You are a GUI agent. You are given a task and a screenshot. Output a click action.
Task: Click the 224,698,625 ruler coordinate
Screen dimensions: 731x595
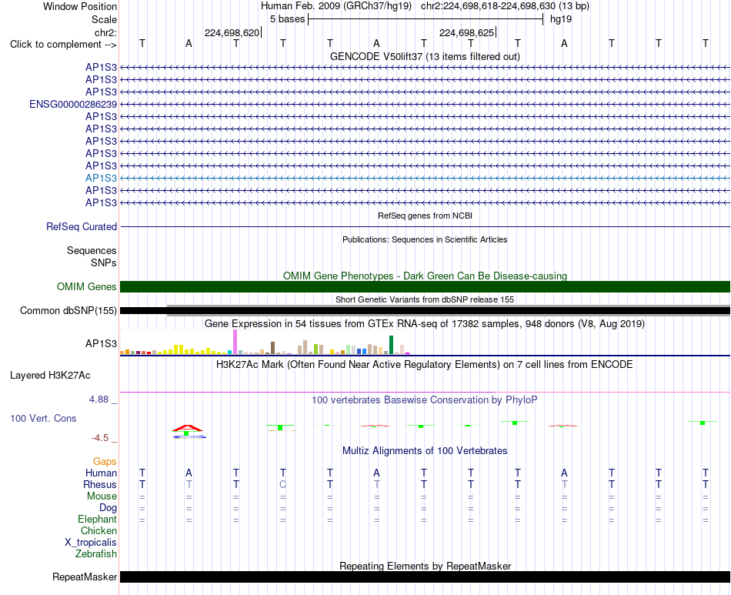466,32
